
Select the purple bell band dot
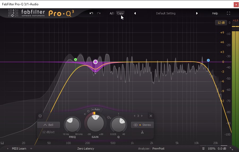point(95,62)
